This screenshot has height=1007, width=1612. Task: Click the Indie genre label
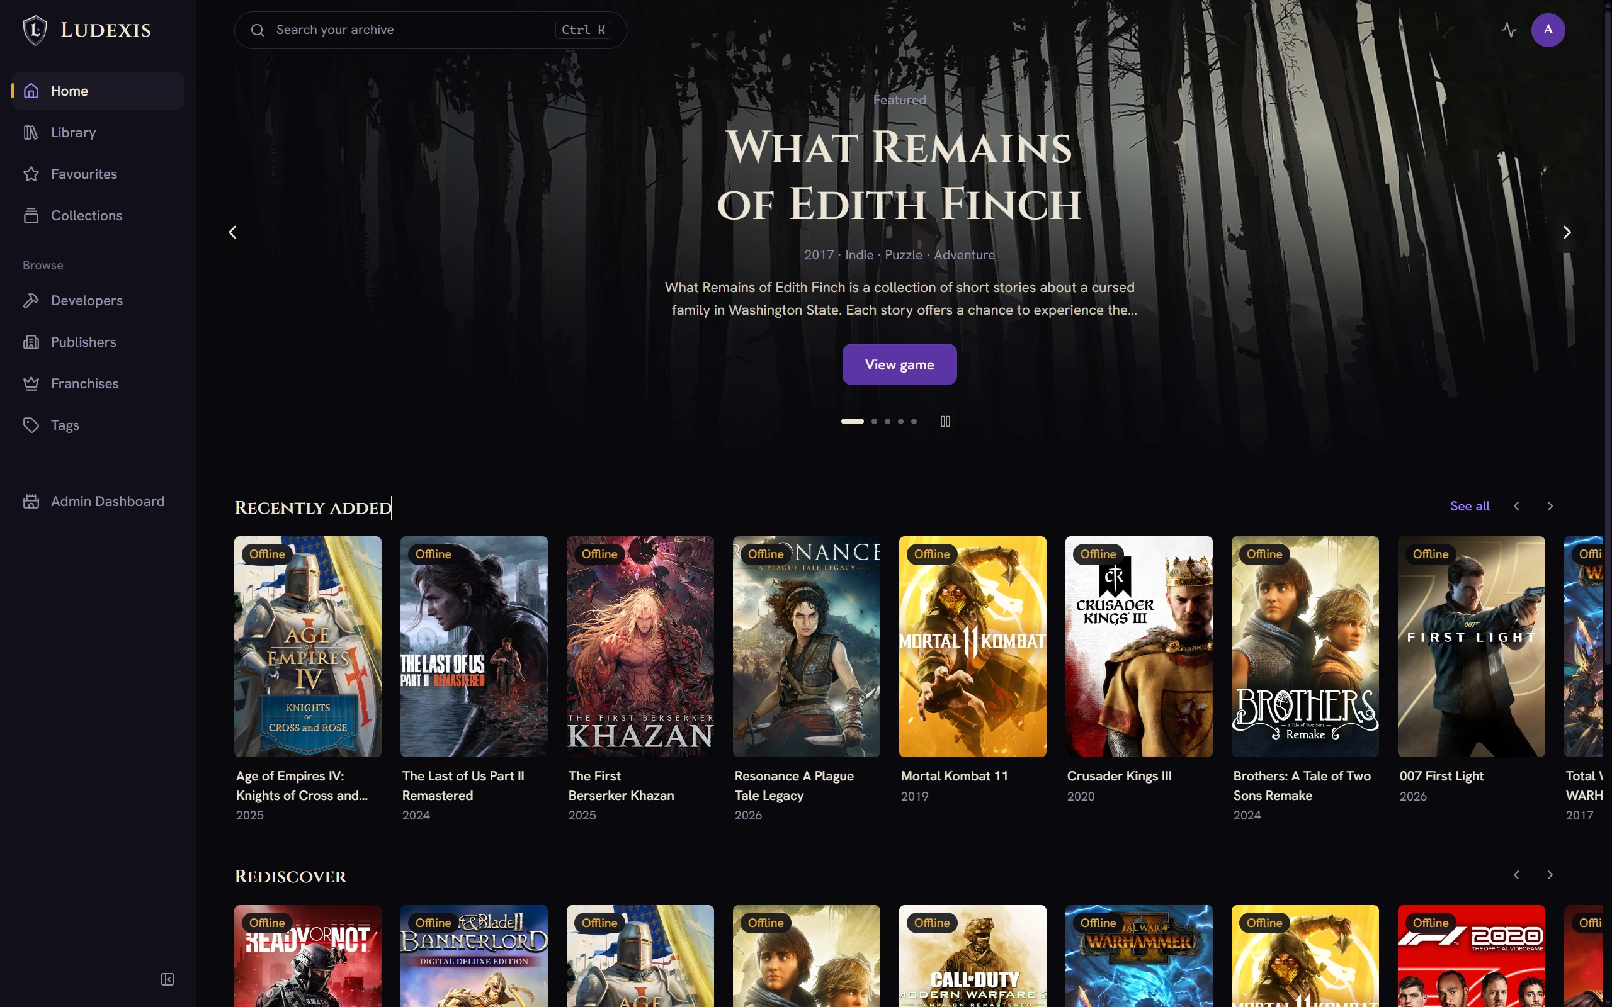(860, 255)
